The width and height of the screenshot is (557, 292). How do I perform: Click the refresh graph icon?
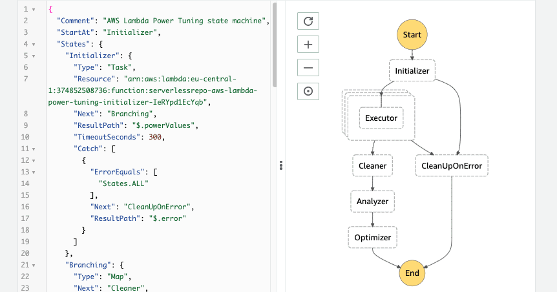(308, 21)
